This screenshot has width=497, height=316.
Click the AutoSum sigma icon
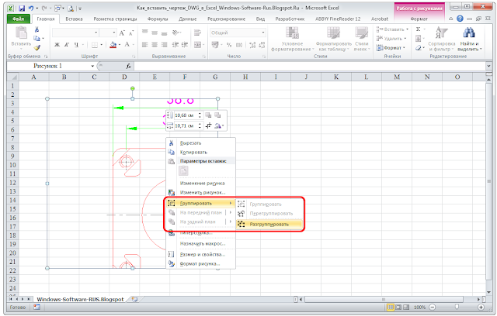(418, 29)
